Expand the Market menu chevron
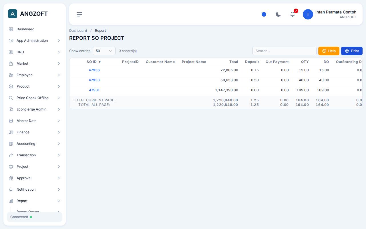 pyautogui.click(x=59, y=64)
